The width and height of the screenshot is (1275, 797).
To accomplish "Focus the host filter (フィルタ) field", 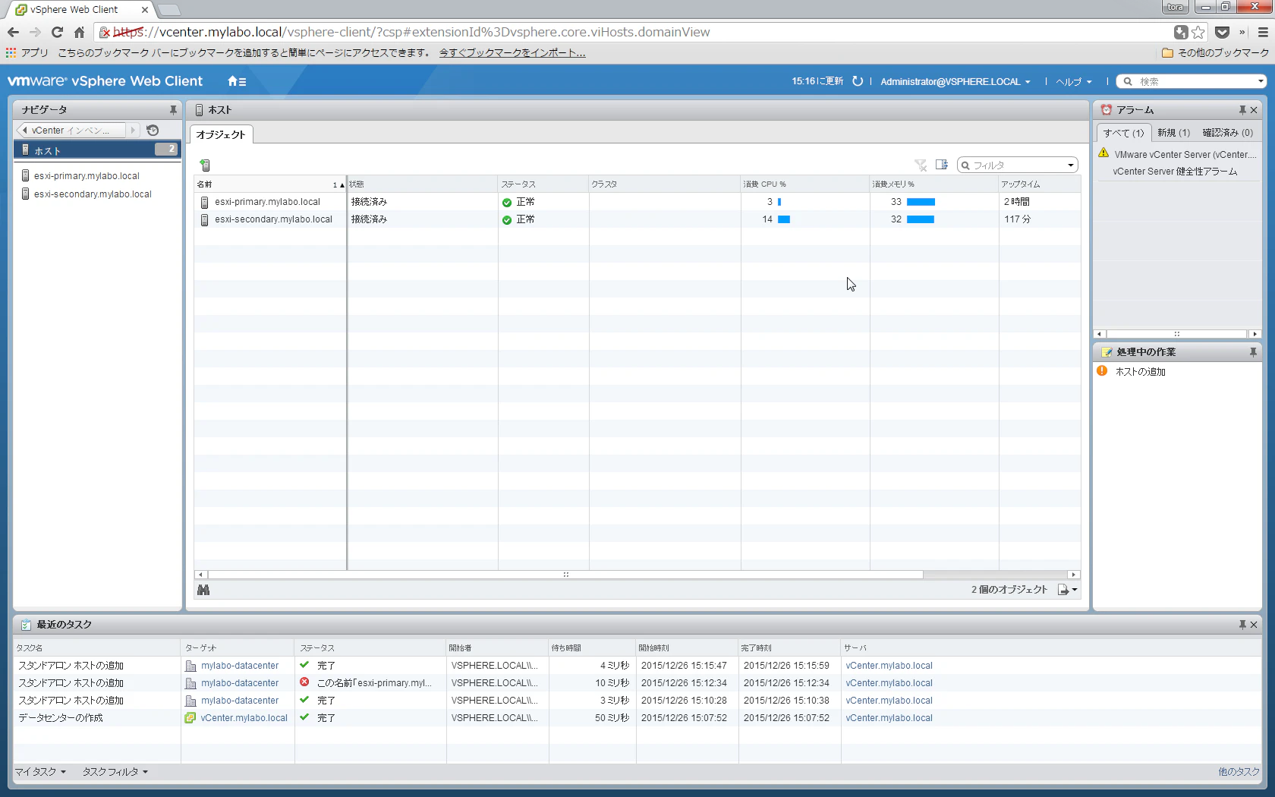I will click(x=1018, y=165).
